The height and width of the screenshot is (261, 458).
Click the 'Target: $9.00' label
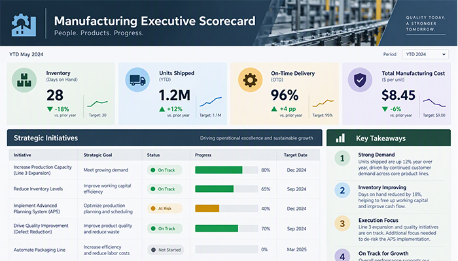(x=434, y=115)
